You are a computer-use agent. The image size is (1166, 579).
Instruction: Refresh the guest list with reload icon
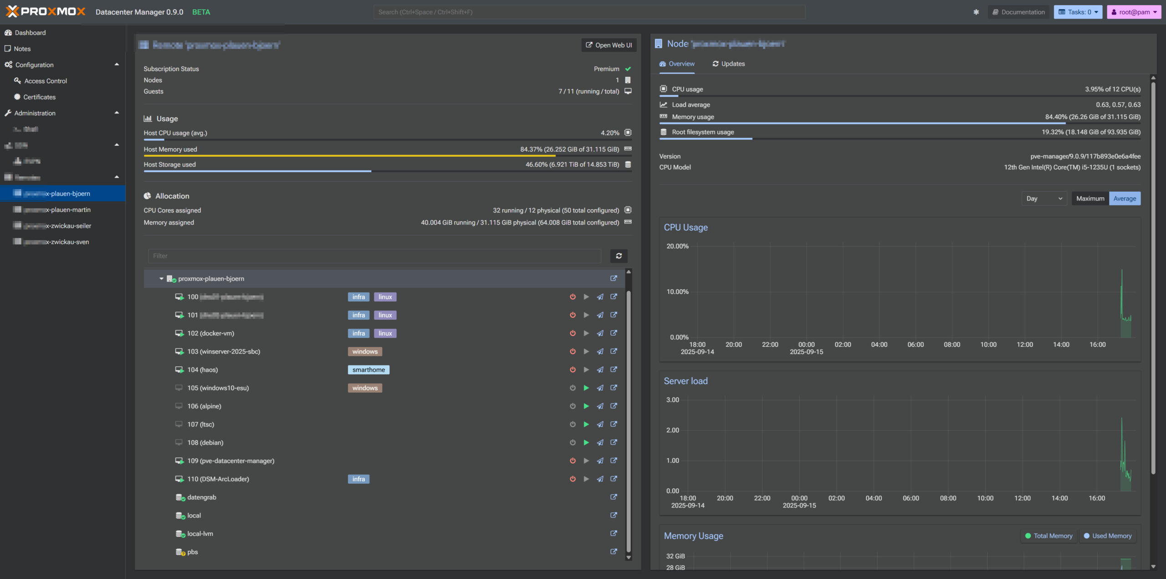619,256
